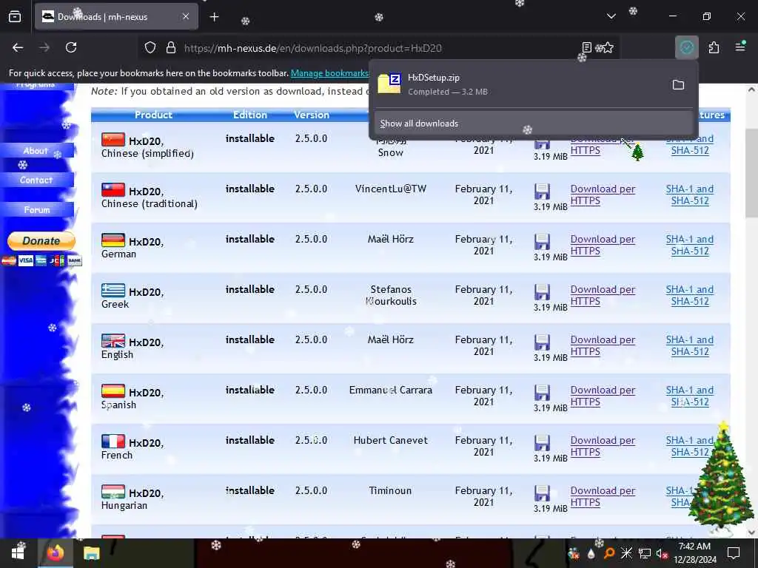The width and height of the screenshot is (758, 568).
Task: Click the scrollbar down arrow
Action: [751, 532]
